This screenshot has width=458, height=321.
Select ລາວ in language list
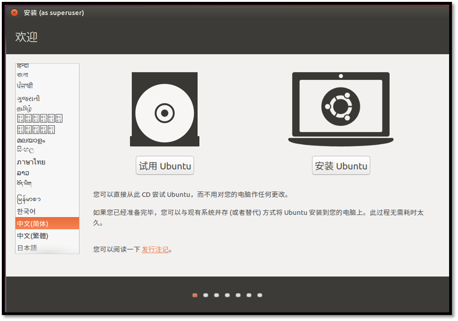coord(47,173)
